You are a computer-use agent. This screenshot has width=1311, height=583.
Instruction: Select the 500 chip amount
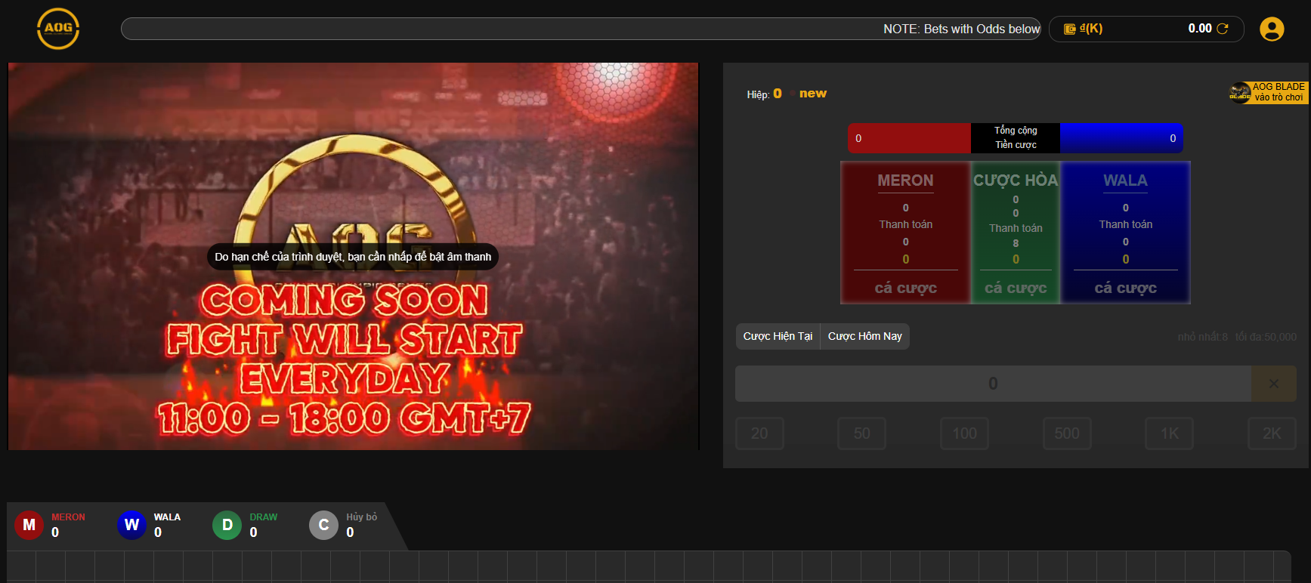[1066, 433]
